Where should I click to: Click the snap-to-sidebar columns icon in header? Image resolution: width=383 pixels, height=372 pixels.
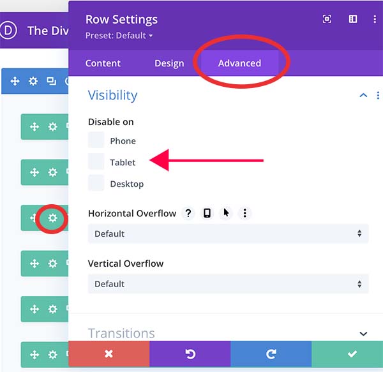click(353, 19)
